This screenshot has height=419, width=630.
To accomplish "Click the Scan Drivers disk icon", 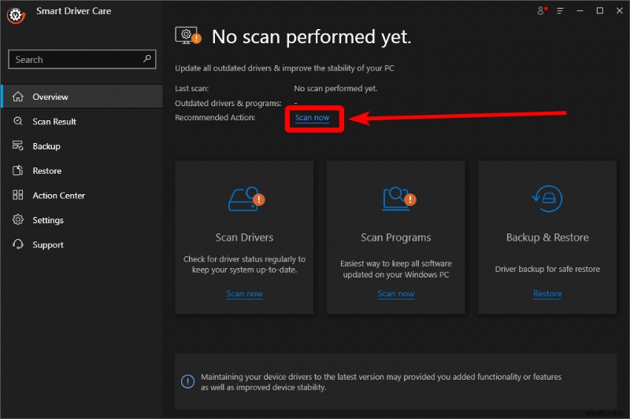I will (x=246, y=198).
